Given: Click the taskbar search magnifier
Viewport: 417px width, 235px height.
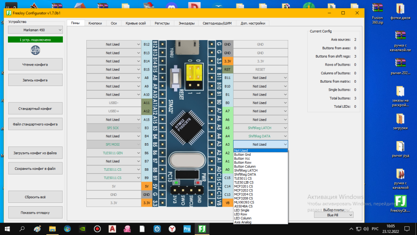Looking at the screenshot, I should click(x=22, y=229).
